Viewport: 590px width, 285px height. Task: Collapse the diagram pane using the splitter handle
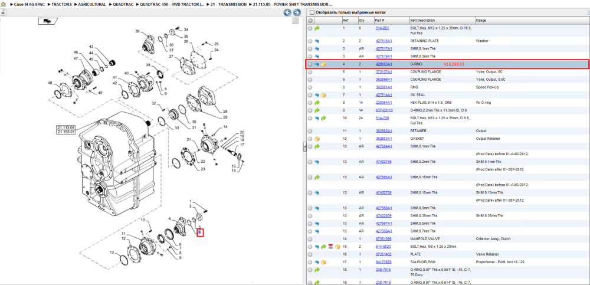pos(304,147)
